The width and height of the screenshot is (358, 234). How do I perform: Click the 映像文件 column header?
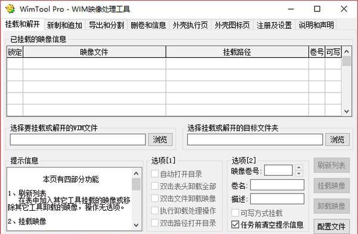coord(94,52)
